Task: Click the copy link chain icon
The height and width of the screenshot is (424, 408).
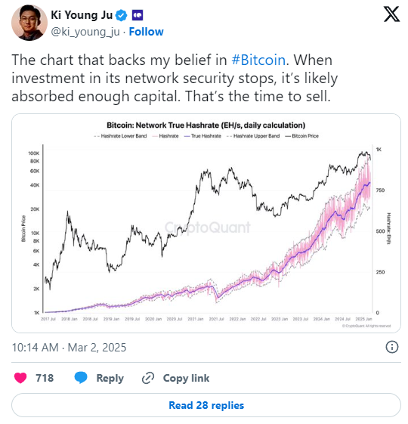Action: coord(148,378)
